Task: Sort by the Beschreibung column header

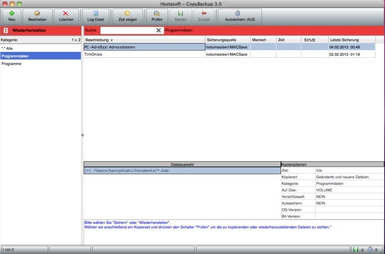Action: pos(144,39)
